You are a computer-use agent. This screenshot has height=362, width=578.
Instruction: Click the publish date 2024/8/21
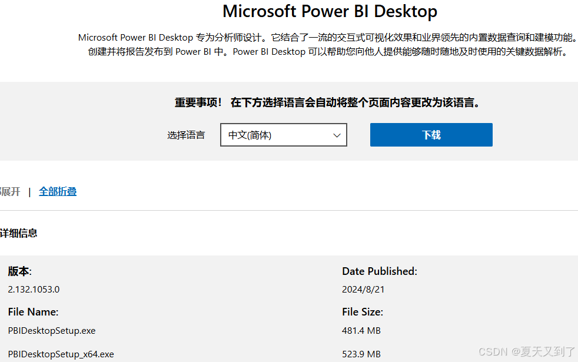pyautogui.click(x=363, y=290)
